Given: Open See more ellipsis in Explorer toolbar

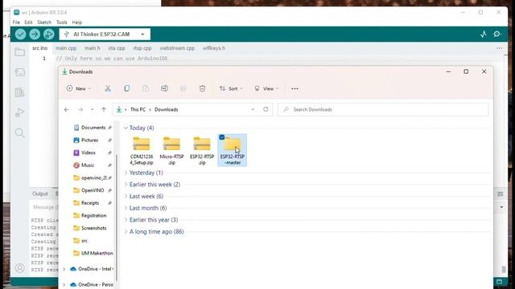Looking at the screenshot, I should click(295, 88).
